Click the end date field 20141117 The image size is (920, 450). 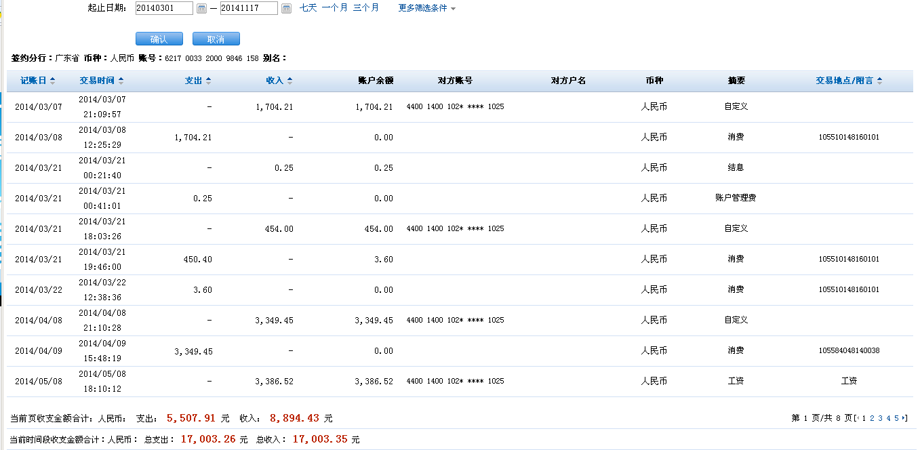click(x=248, y=8)
